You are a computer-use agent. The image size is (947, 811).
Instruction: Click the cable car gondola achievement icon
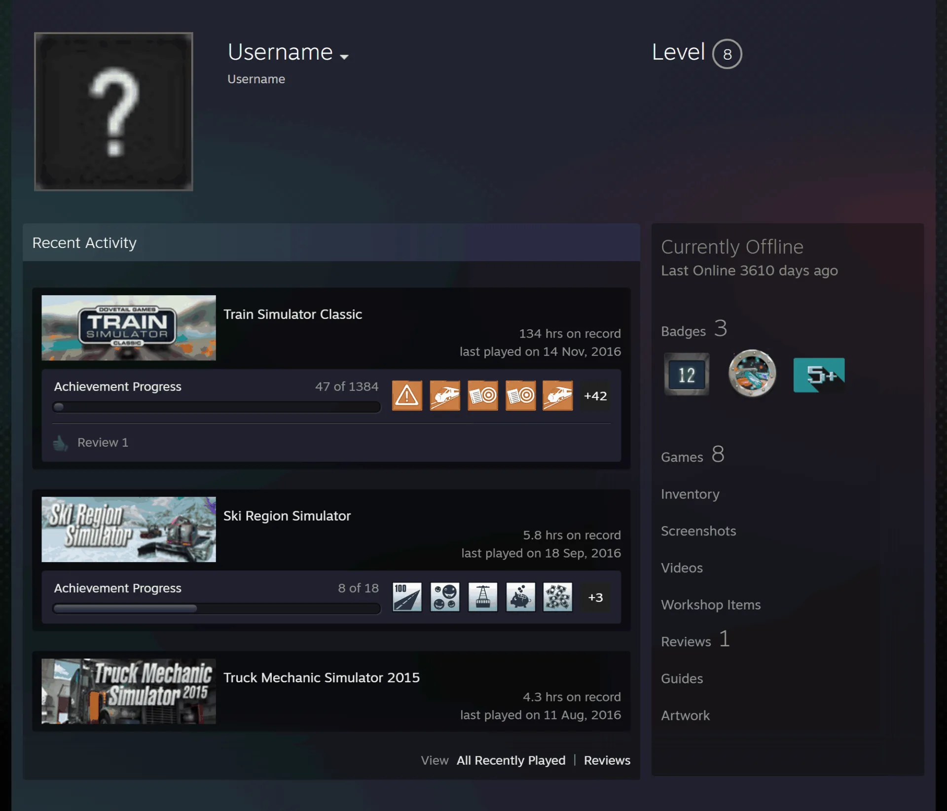(x=482, y=597)
